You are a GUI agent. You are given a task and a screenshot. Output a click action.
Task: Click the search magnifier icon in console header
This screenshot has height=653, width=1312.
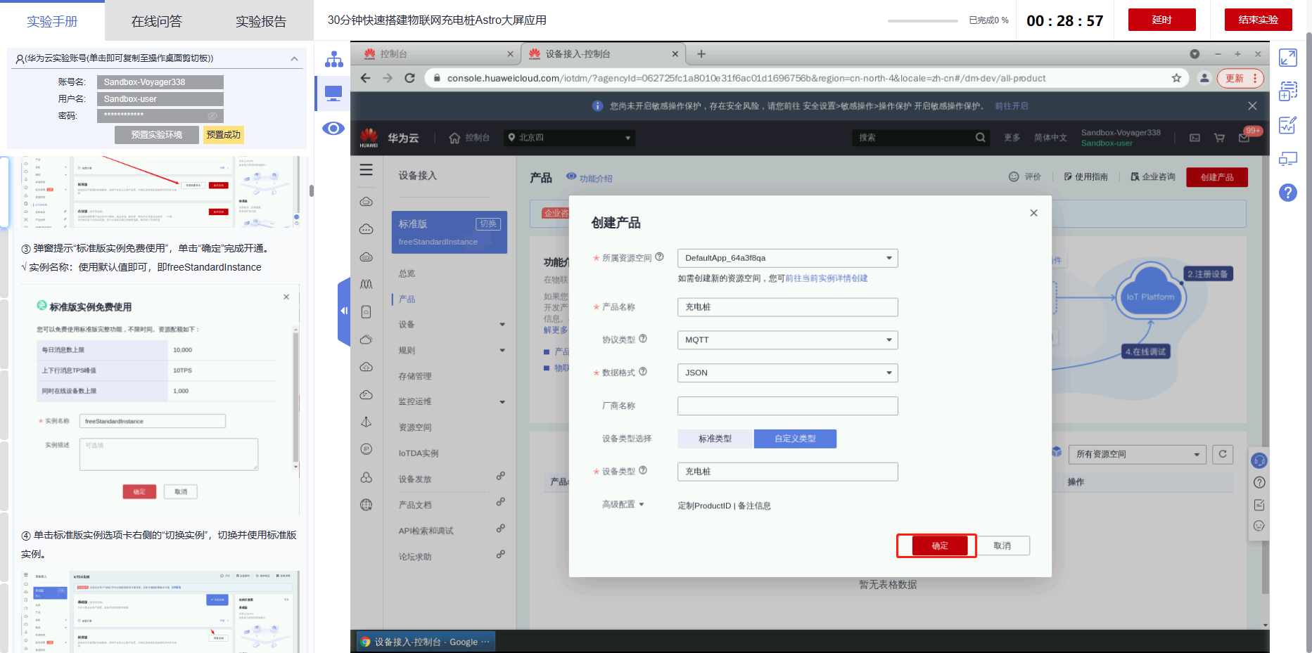[981, 138]
